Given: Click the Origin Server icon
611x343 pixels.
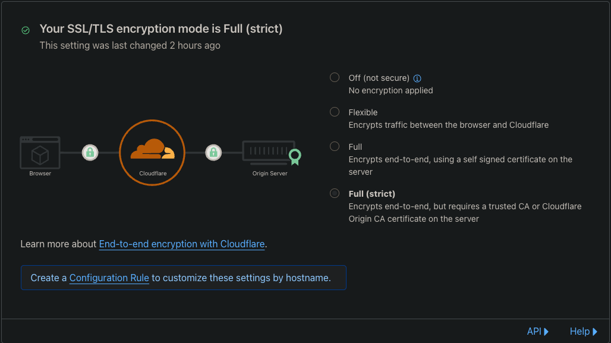Looking at the screenshot, I should click(269, 153).
